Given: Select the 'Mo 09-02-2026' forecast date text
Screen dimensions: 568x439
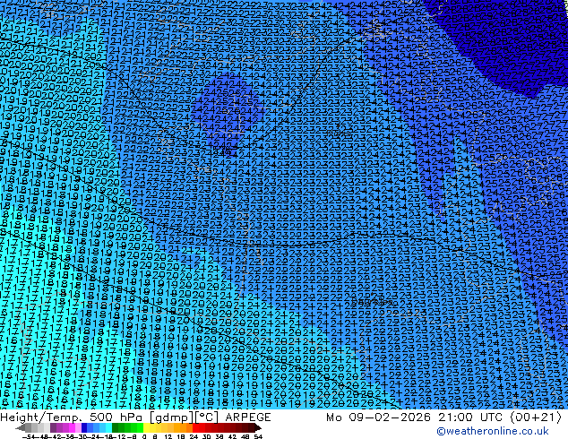Looking at the screenshot, I should point(378,417).
